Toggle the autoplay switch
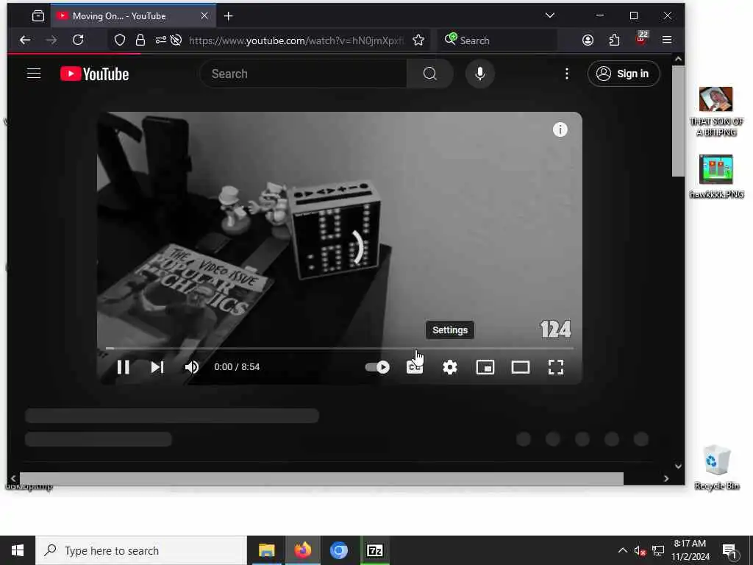 pyautogui.click(x=377, y=367)
